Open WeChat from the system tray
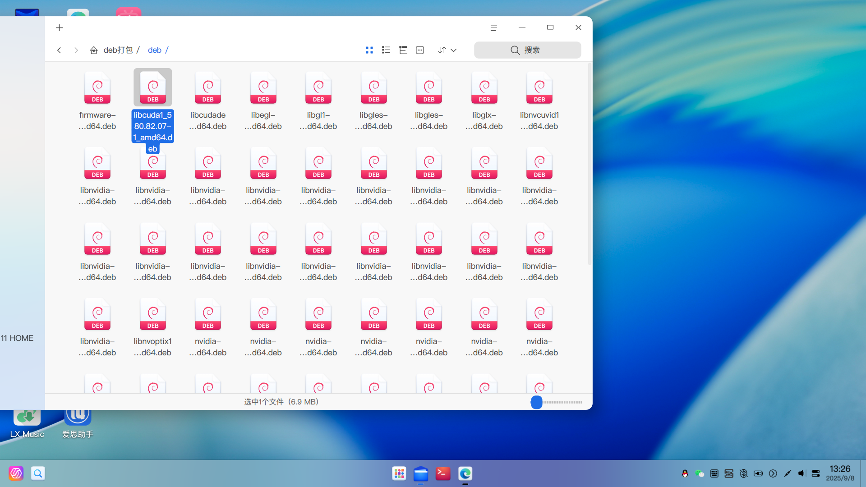The height and width of the screenshot is (487, 866). click(x=700, y=473)
